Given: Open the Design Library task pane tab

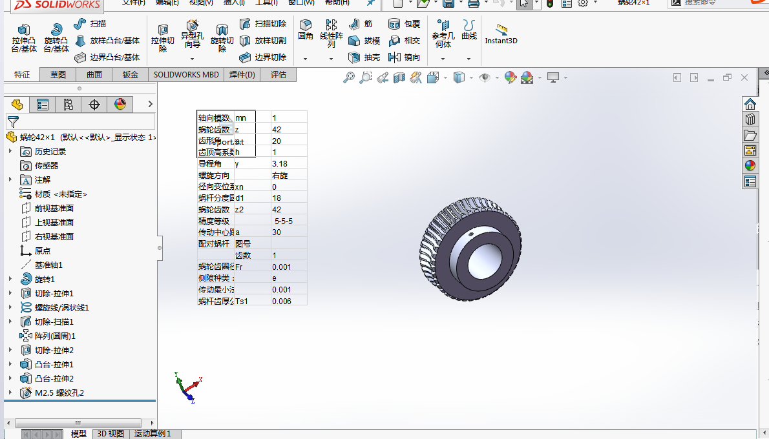Looking at the screenshot, I should 750,119.
